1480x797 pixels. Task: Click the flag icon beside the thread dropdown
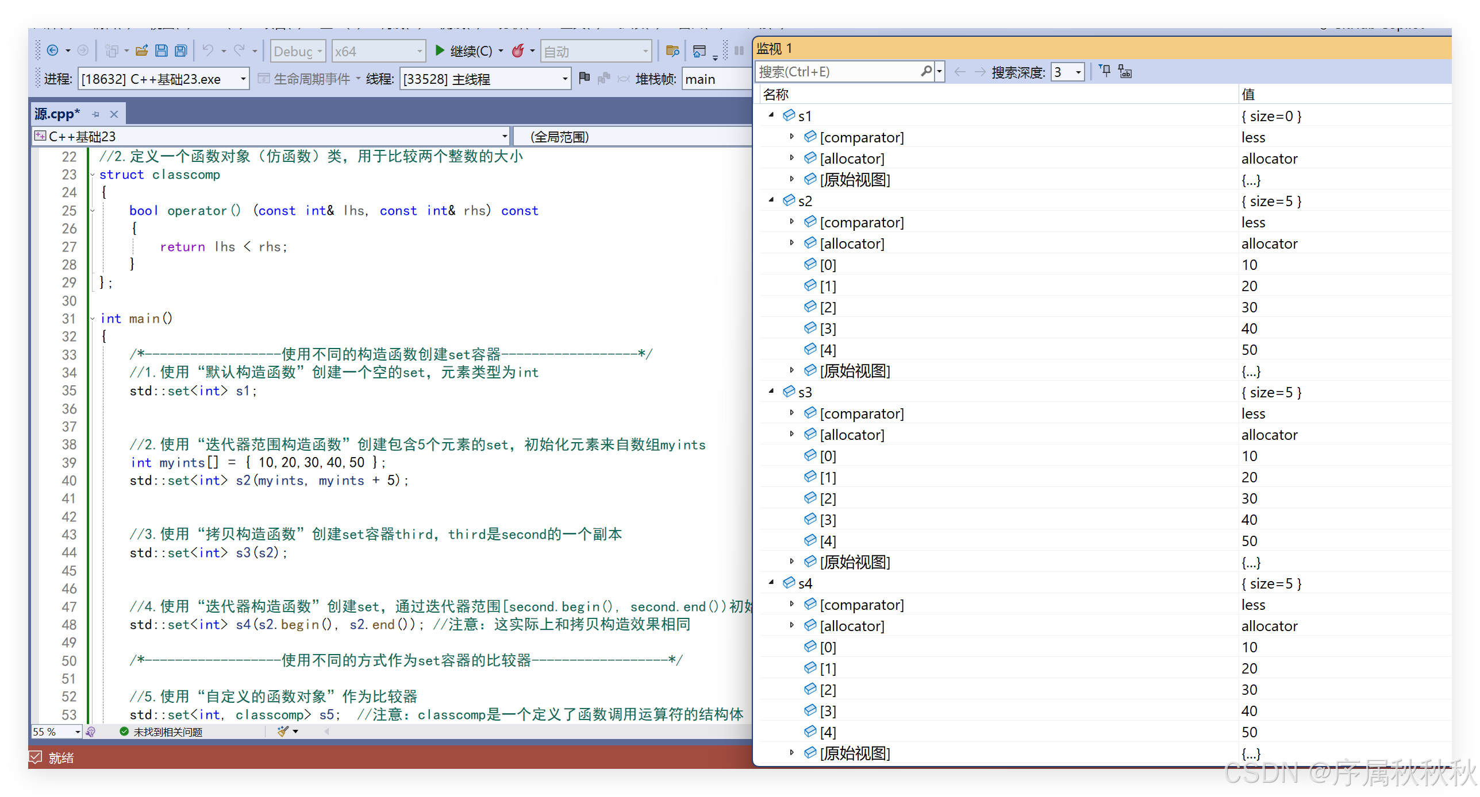584,78
